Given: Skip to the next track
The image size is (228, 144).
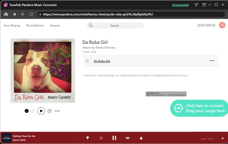Looking at the screenshot, I should (128, 138).
